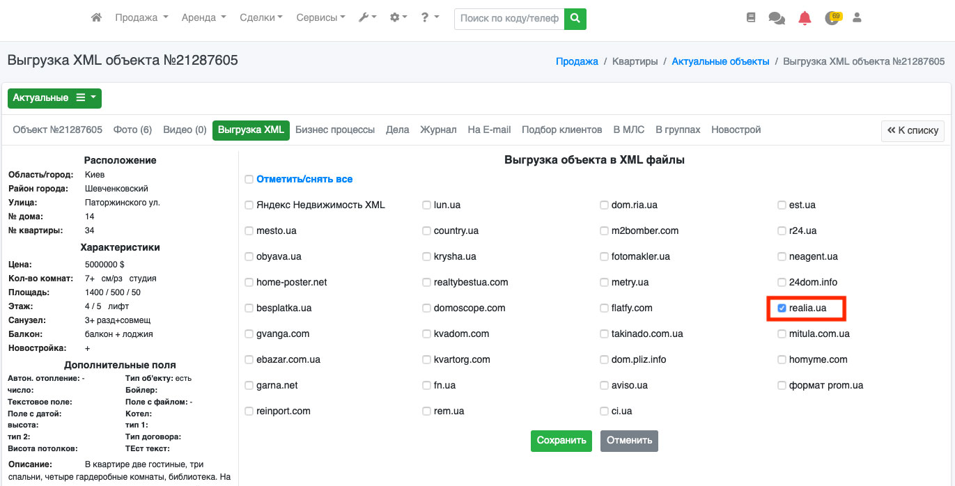
Task: Open the book documentation icon
Action: pyautogui.click(x=750, y=18)
